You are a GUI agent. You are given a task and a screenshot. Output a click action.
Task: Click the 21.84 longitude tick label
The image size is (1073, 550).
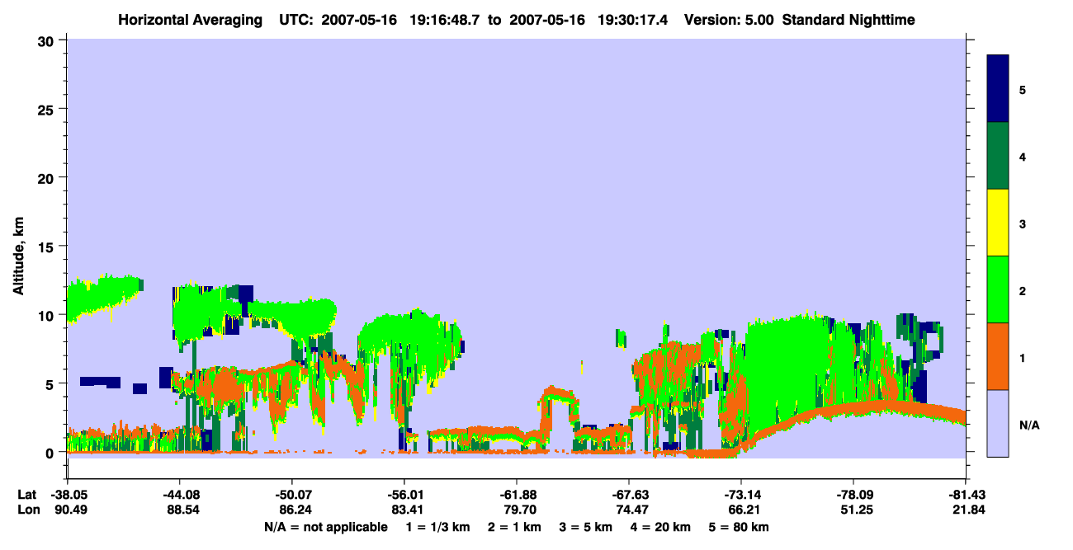click(965, 510)
